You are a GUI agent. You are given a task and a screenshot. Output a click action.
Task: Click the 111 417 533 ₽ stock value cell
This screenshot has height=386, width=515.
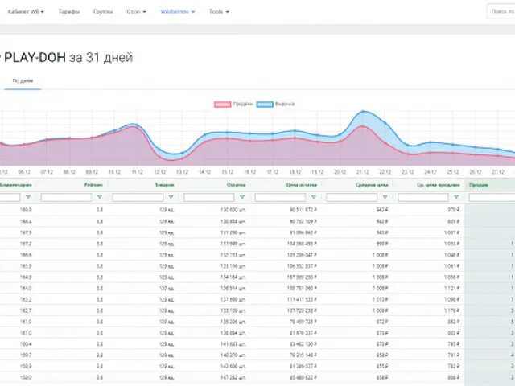pos(303,300)
